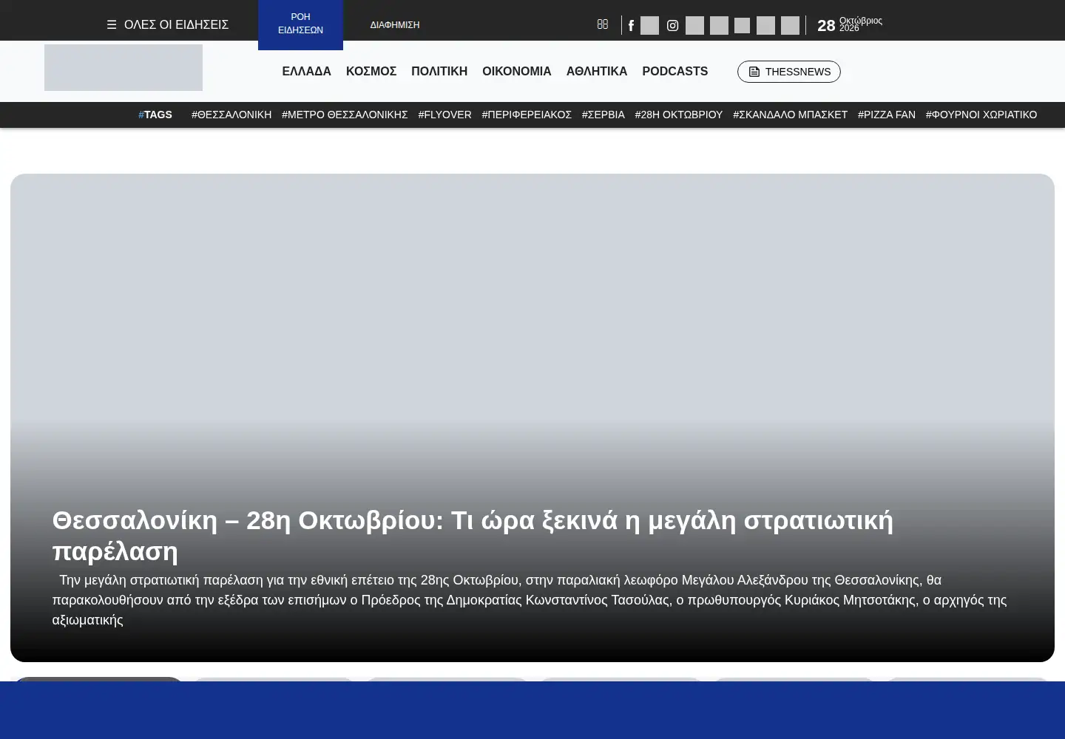Open the PODCASTS section
Image resolution: width=1065 pixels, height=739 pixels.
[x=675, y=72]
